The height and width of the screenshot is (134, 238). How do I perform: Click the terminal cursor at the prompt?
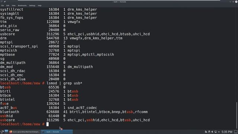click(48, 124)
